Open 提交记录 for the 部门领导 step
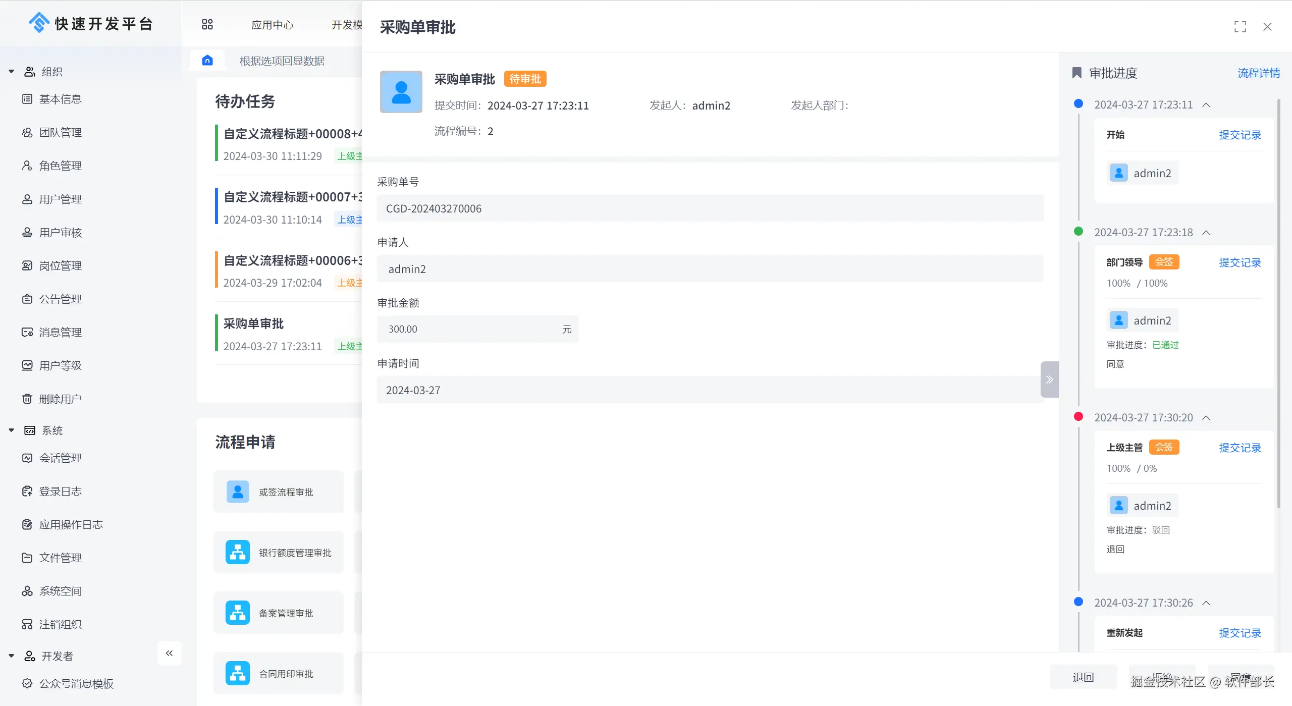 click(1240, 262)
